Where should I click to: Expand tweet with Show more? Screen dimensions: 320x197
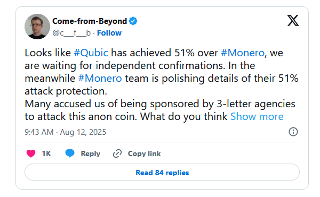(257, 117)
